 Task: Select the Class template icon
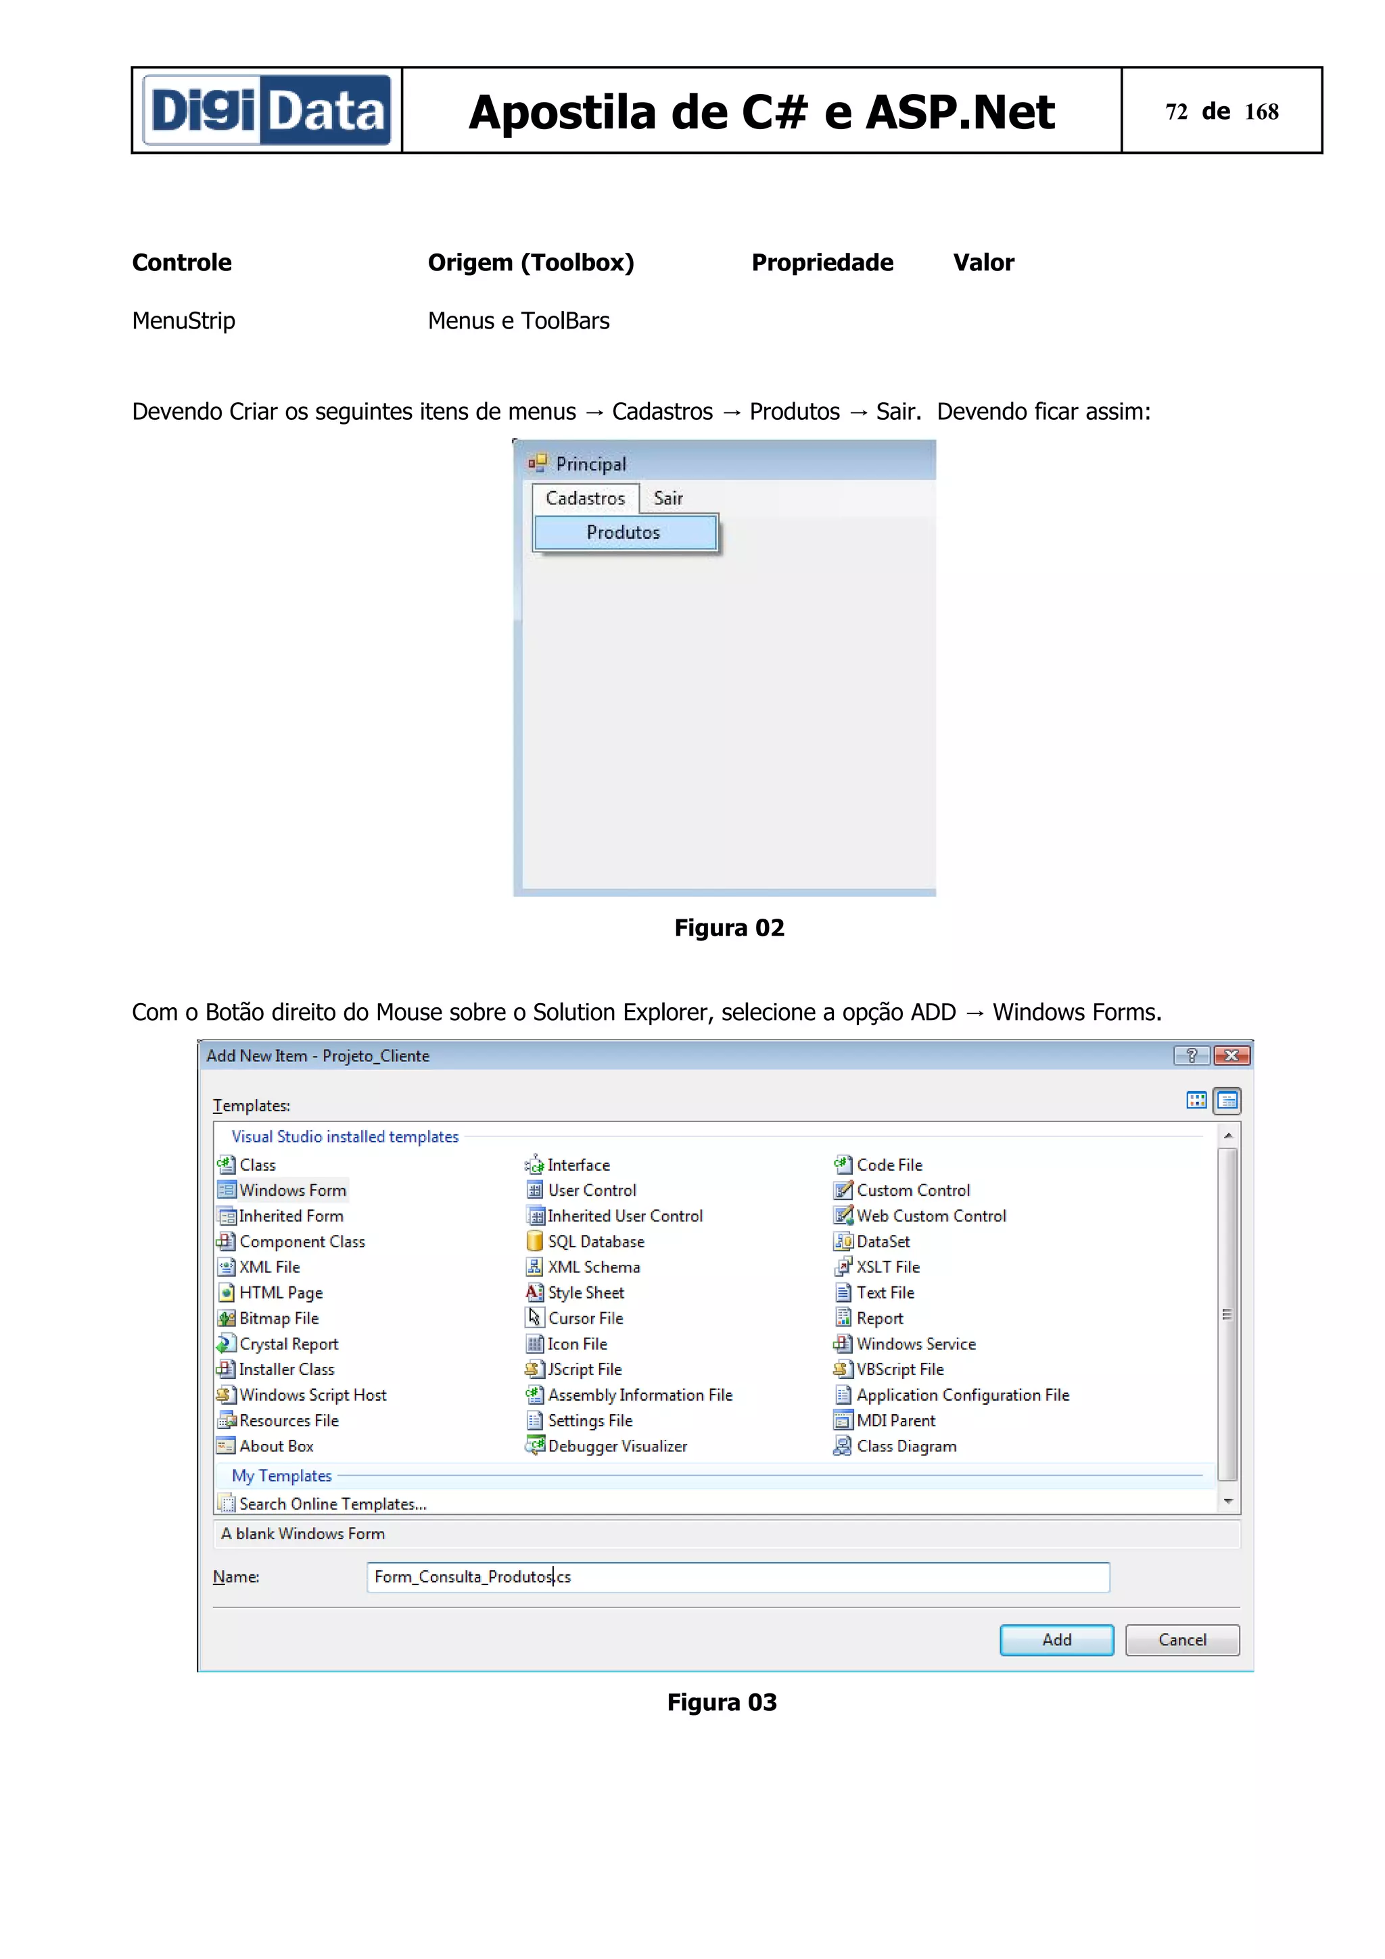pyautogui.click(x=226, y=1164)
